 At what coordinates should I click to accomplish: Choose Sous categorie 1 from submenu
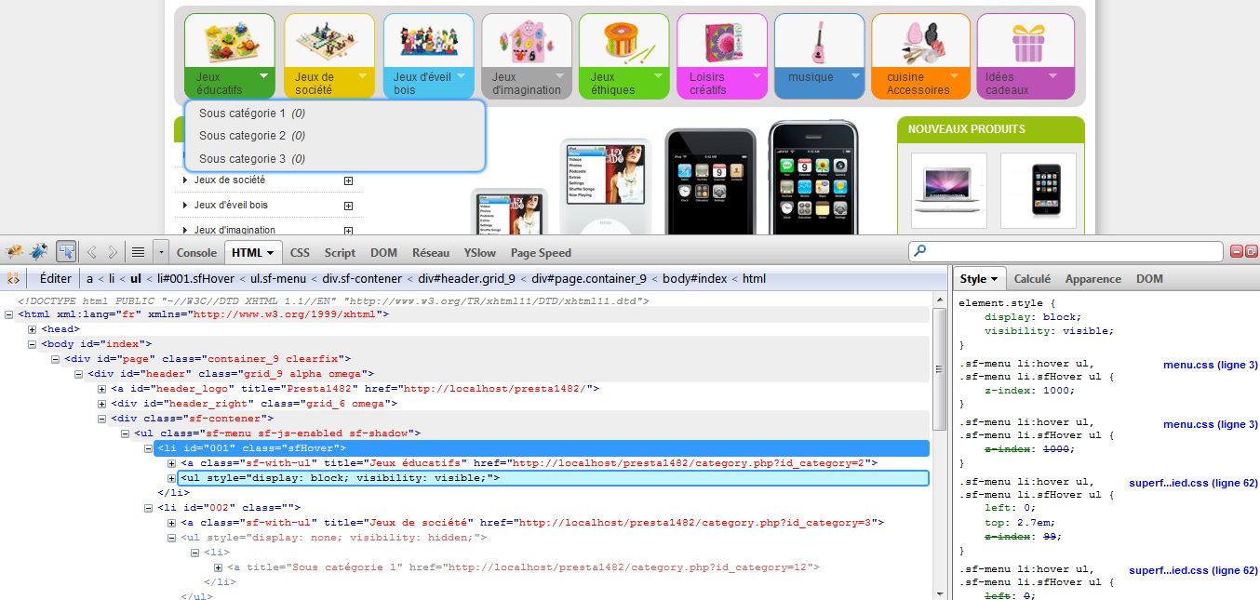tap(252, 113)
